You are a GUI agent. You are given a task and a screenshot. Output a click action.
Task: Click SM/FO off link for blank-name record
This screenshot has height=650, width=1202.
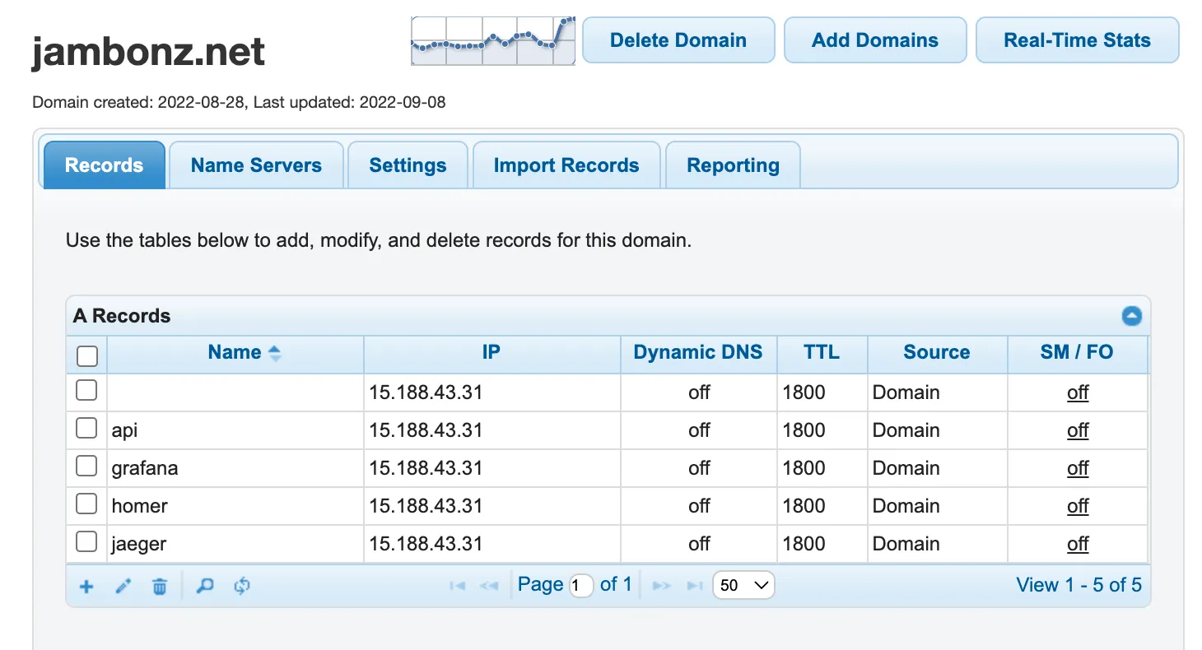tap(1078, 392)
